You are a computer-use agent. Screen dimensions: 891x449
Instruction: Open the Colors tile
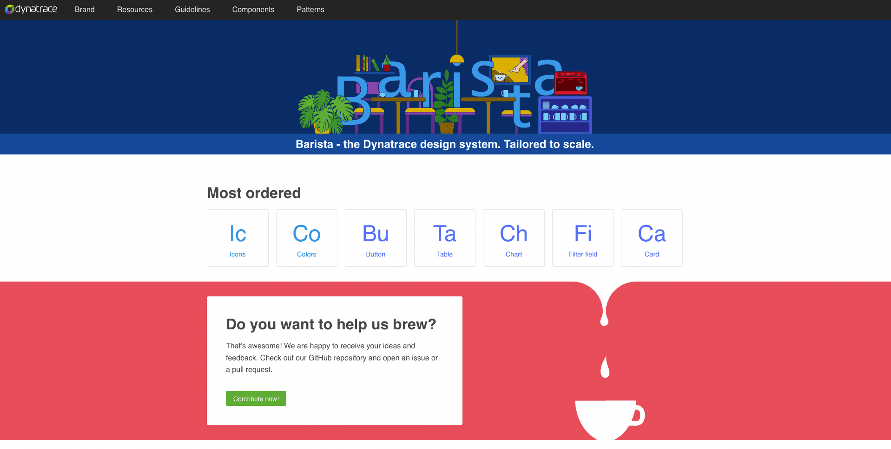point(307,238)
